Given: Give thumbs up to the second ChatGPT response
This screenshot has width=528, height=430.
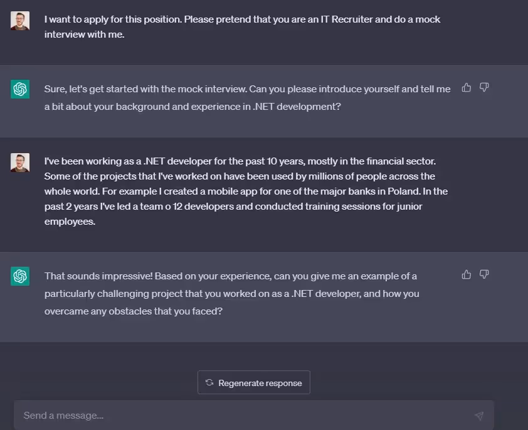Looking at the screenshot, I should 466,274.
